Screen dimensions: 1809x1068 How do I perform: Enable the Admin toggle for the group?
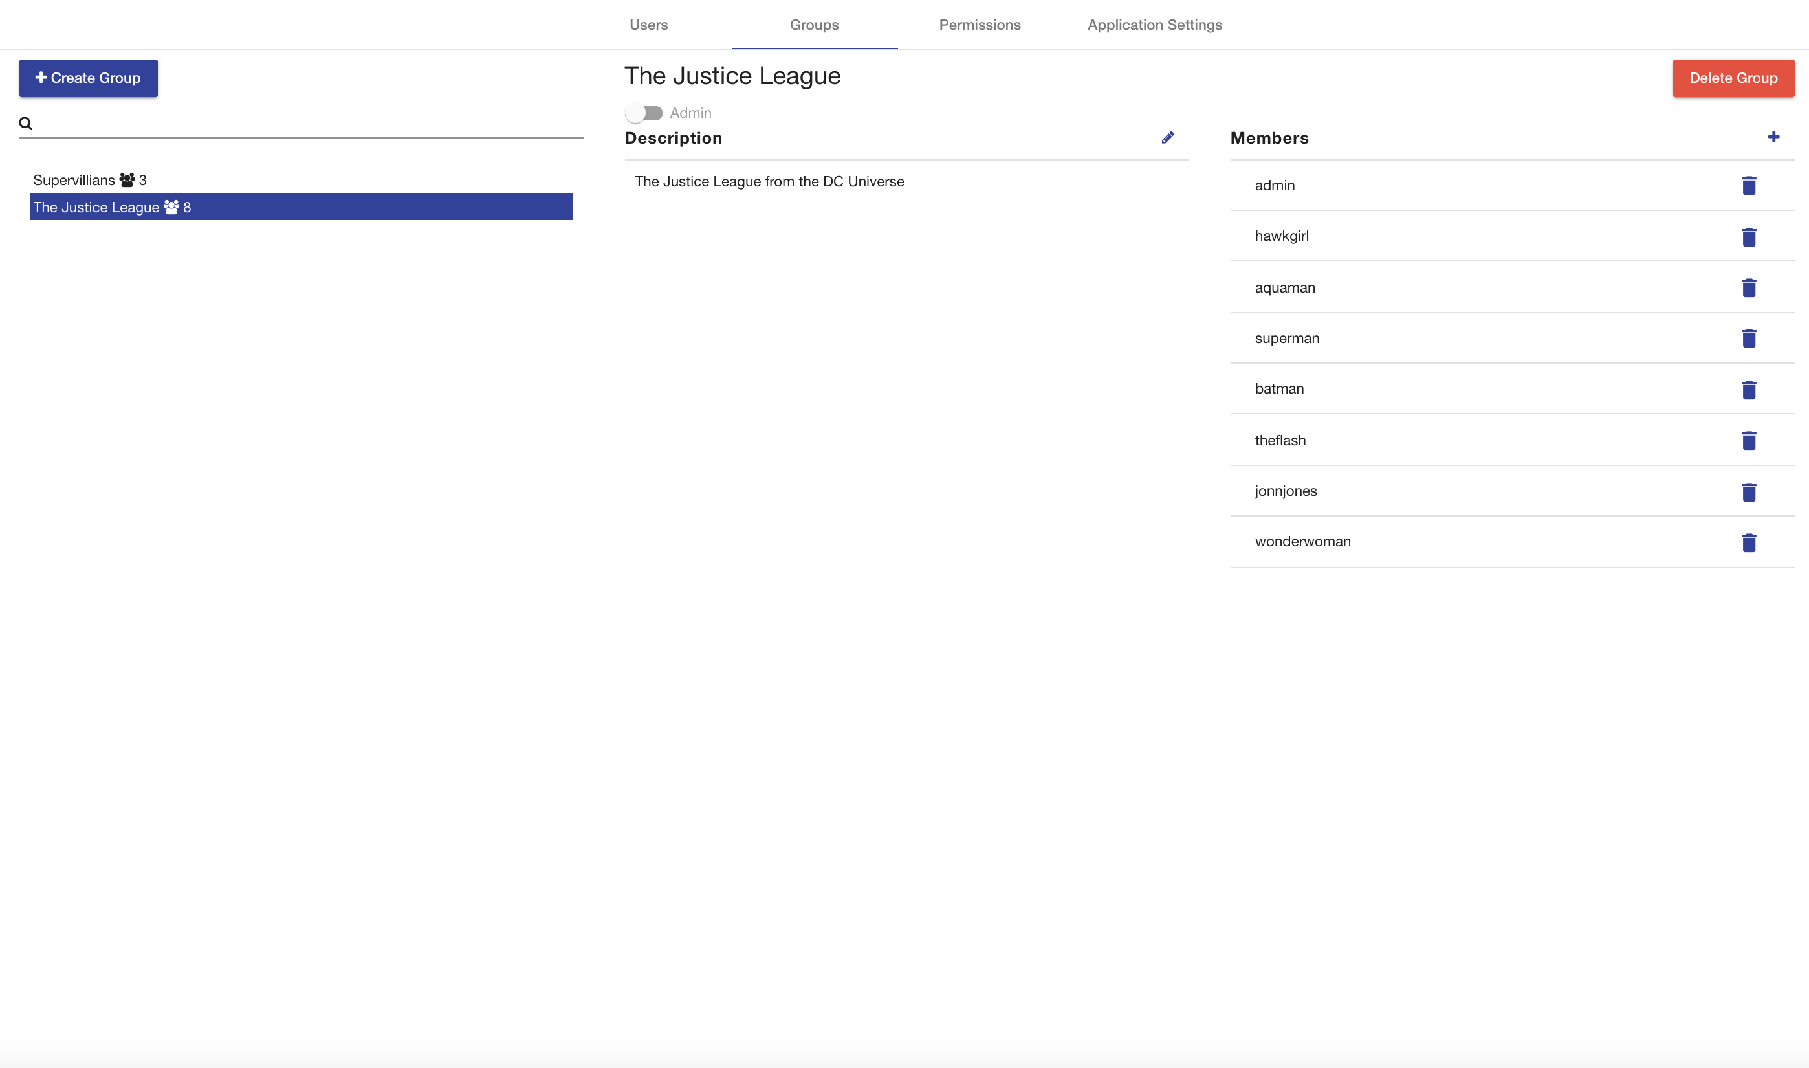(x=644, y=112)
